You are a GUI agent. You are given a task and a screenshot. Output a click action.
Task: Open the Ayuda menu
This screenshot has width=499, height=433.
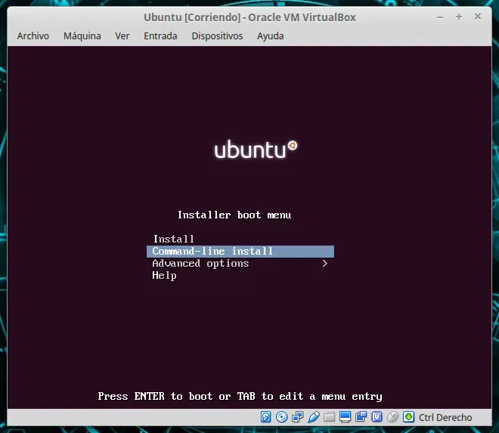pyautogui.click(x=270, y=36)
